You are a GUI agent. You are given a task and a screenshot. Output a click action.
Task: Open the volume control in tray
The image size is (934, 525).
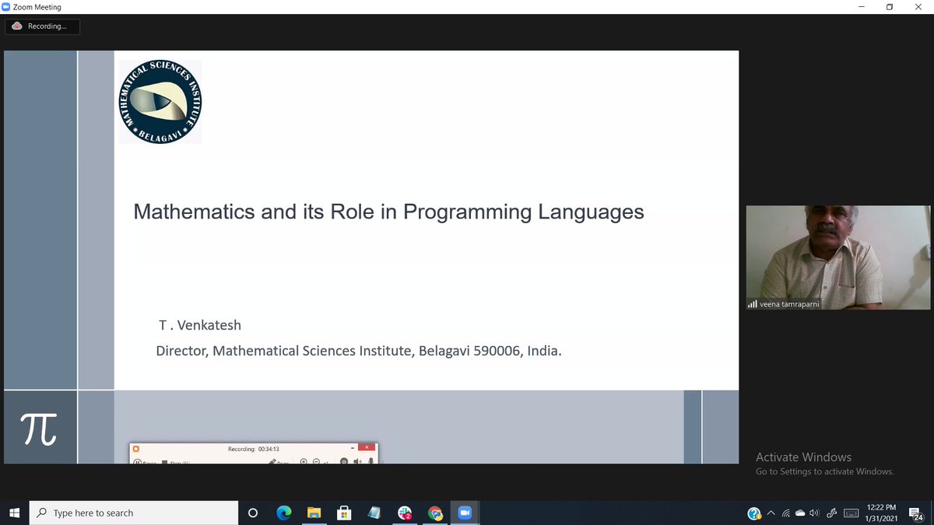click(814, 513)
